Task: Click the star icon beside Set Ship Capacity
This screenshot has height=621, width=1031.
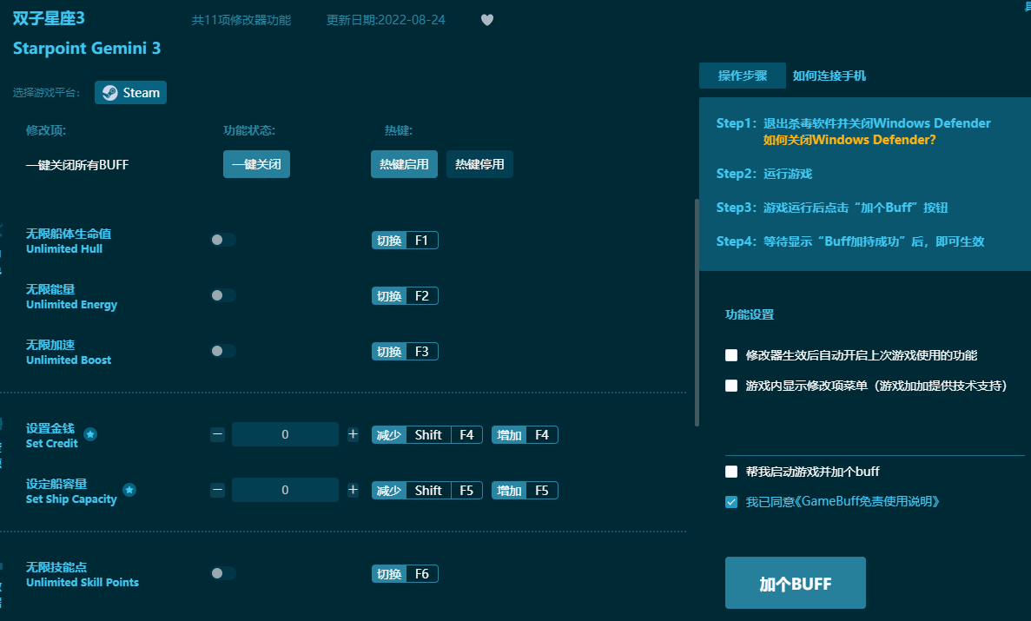Action: (129, 490)
